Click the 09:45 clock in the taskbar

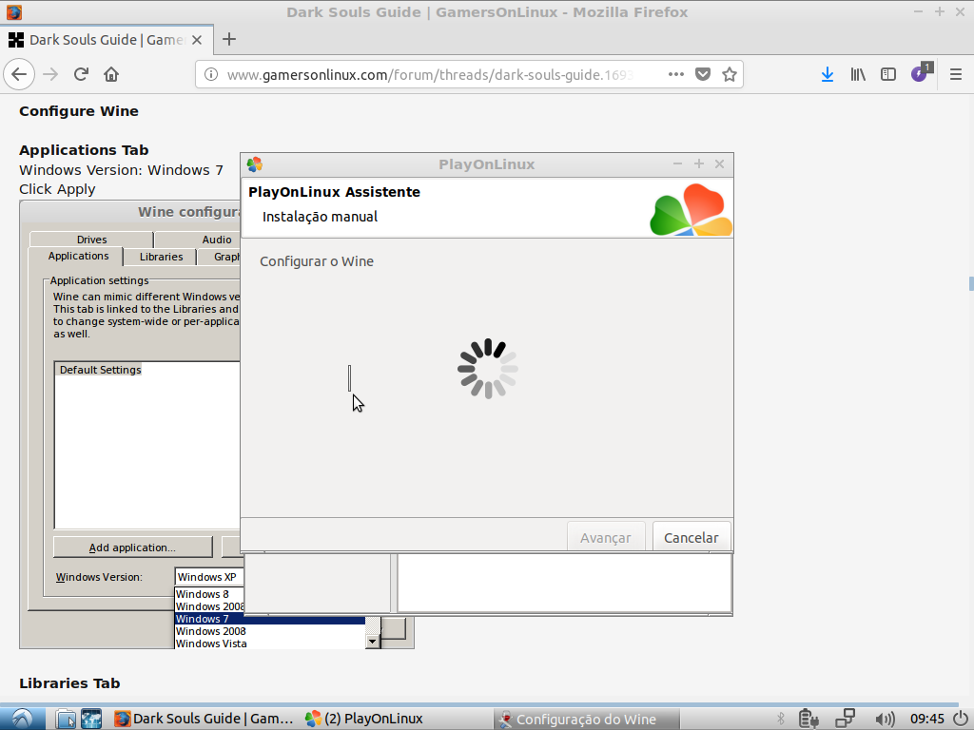[927, 719]
